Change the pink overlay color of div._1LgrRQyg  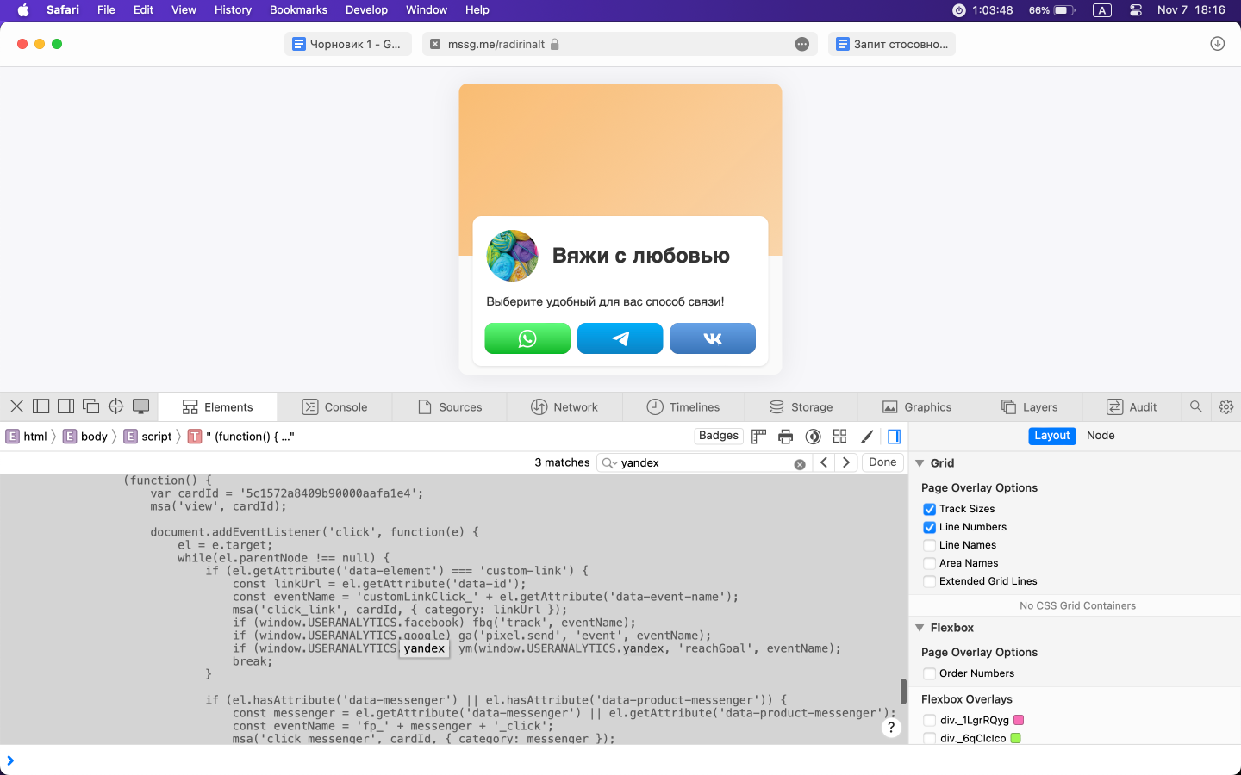[1019, 720]
